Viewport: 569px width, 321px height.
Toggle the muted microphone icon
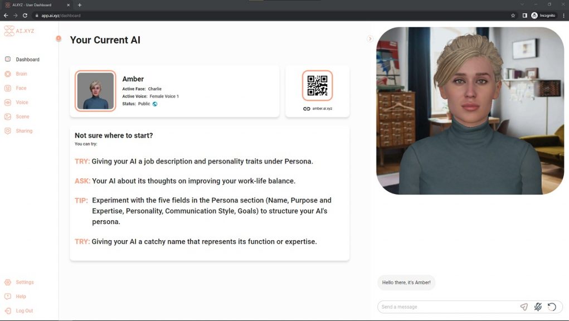pyautogui.click(x=538, y=307)
